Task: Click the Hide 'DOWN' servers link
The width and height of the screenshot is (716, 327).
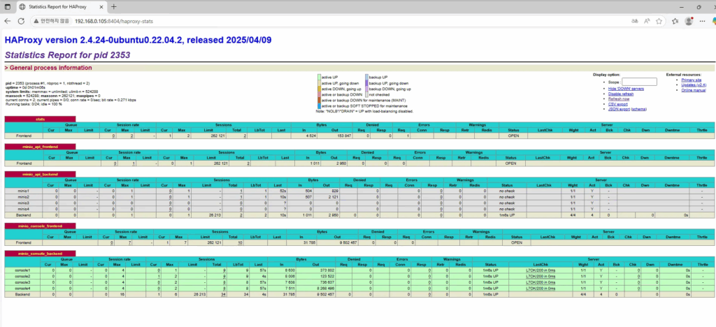Action: [626, 89]
